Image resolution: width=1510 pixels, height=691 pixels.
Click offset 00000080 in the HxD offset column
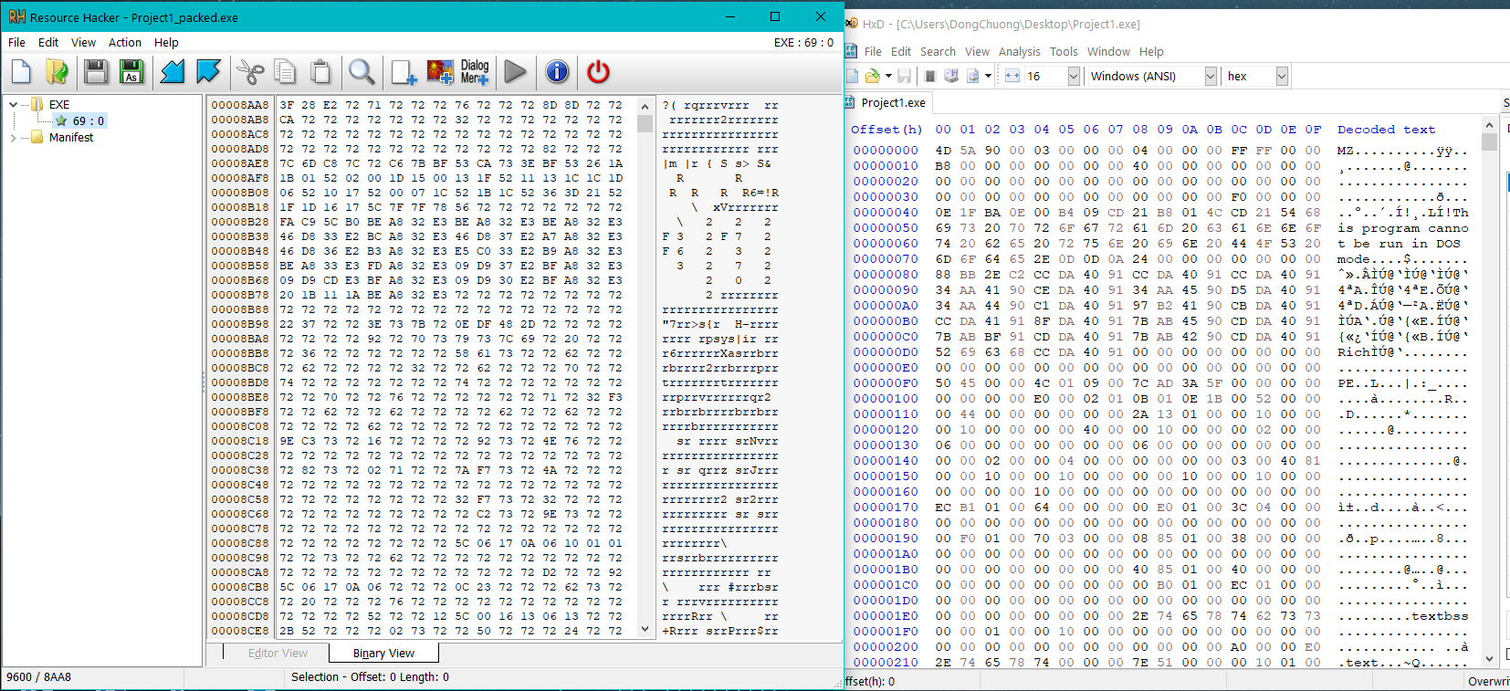click(886, 274)
